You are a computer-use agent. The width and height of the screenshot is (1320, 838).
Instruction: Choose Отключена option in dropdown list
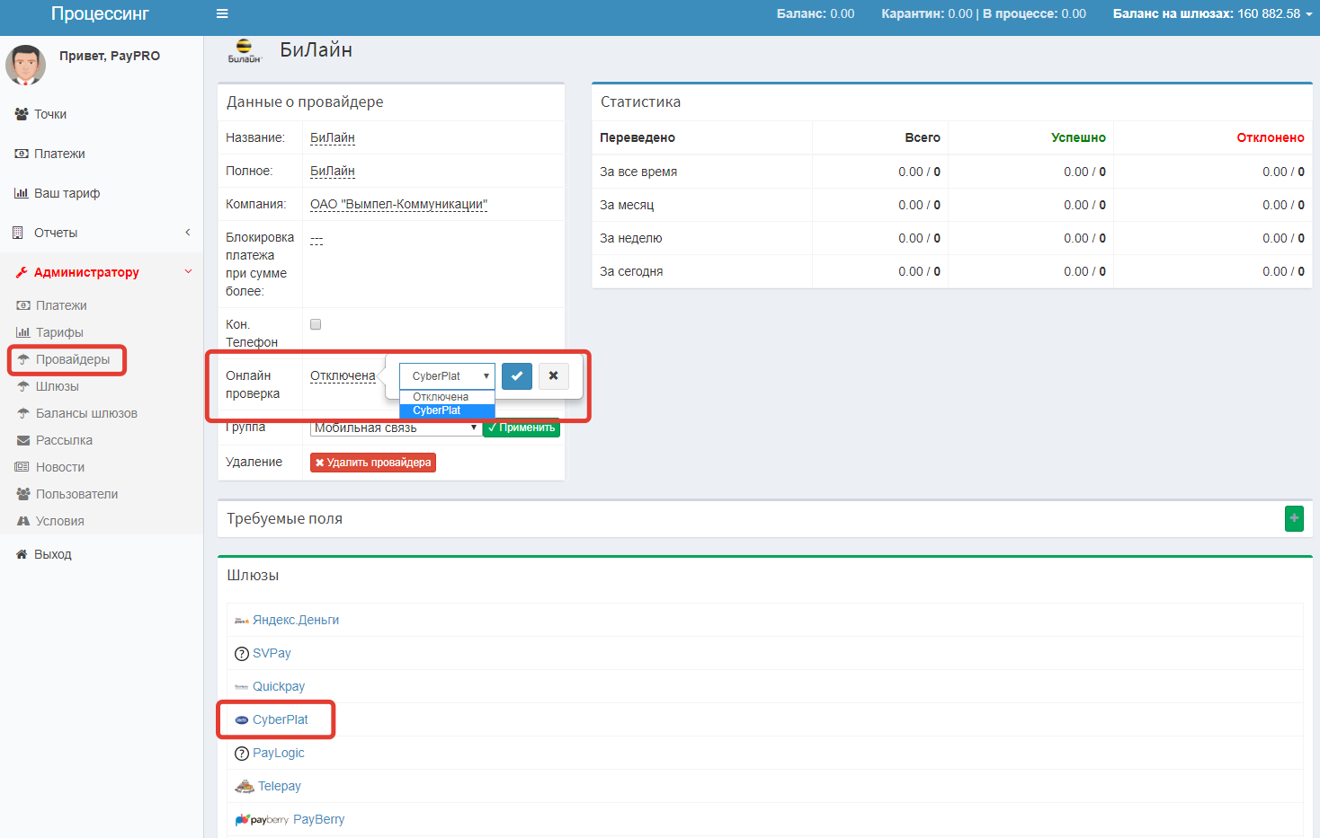tap(441, 397)
